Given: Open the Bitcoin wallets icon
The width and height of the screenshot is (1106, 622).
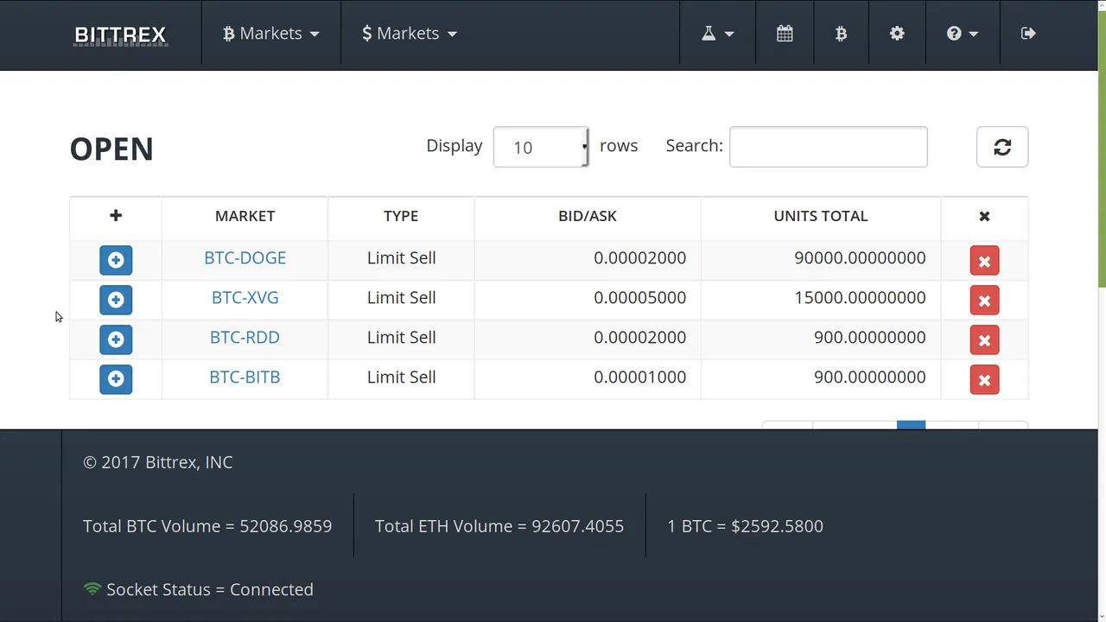Looking at the screenshot, I should click(841, 34).
